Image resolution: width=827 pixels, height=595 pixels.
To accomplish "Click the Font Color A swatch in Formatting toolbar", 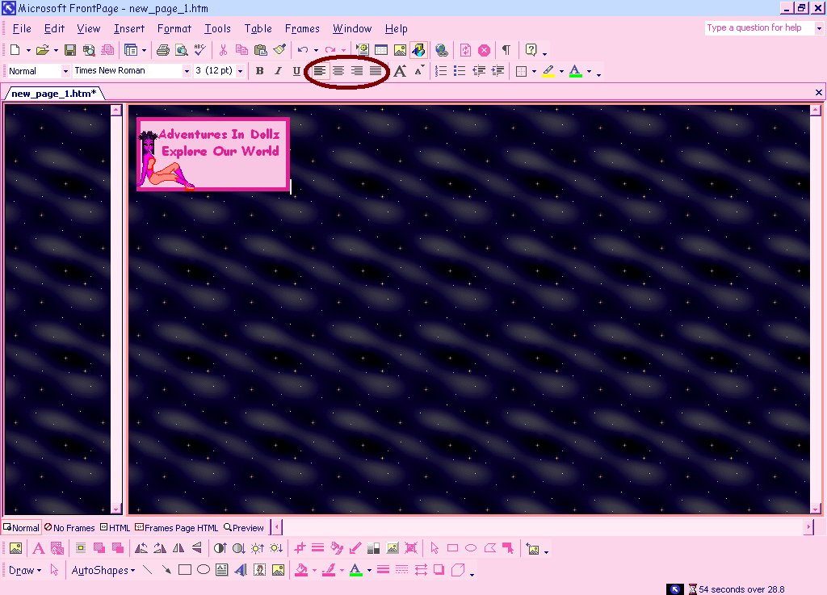I will [575, 70].
